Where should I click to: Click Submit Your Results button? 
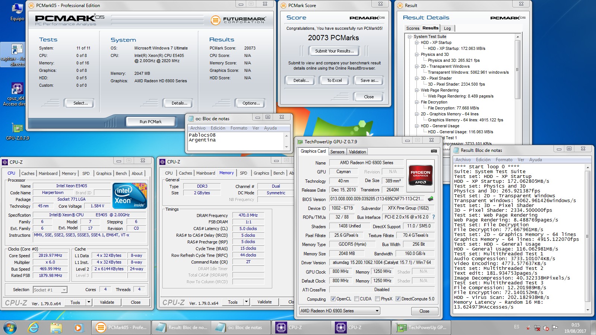334,51
